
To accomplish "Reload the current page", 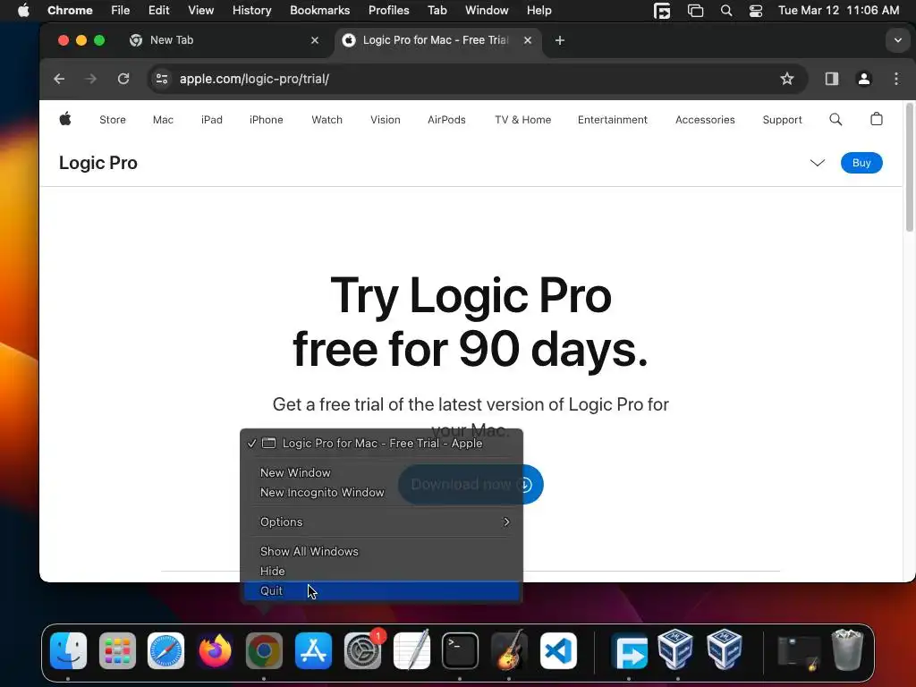I will click(x=123, y=79).
